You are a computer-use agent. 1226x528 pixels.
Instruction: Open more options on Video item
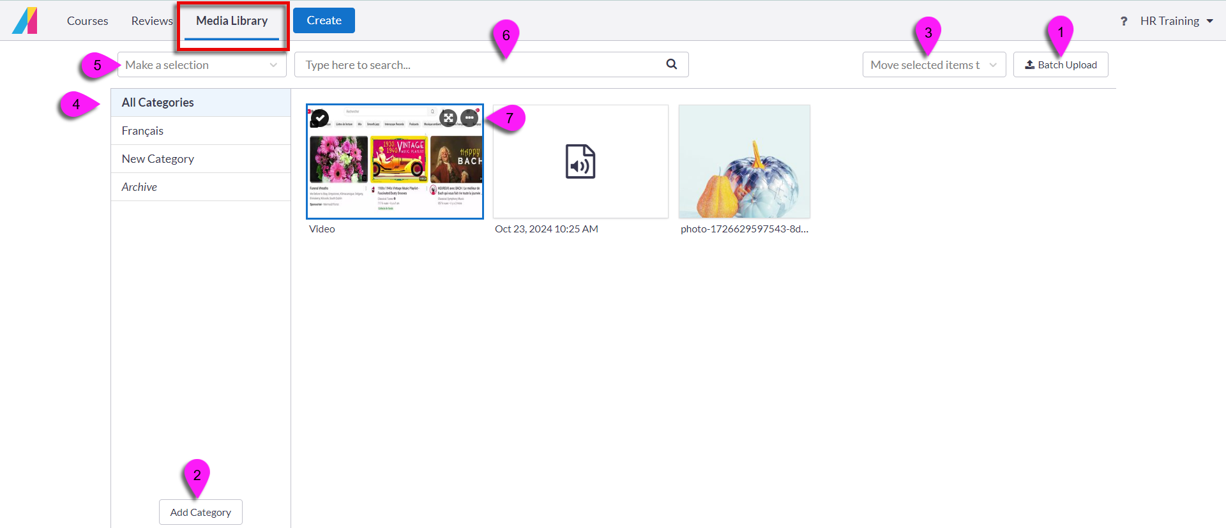coord(469,117)
